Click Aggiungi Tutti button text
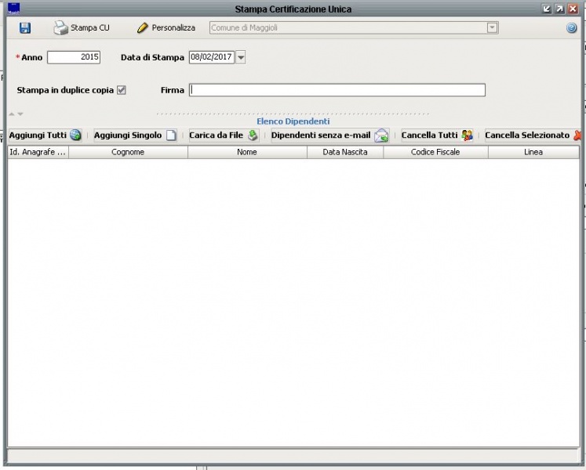The image size is (586, 470). [x=38, y=136]
